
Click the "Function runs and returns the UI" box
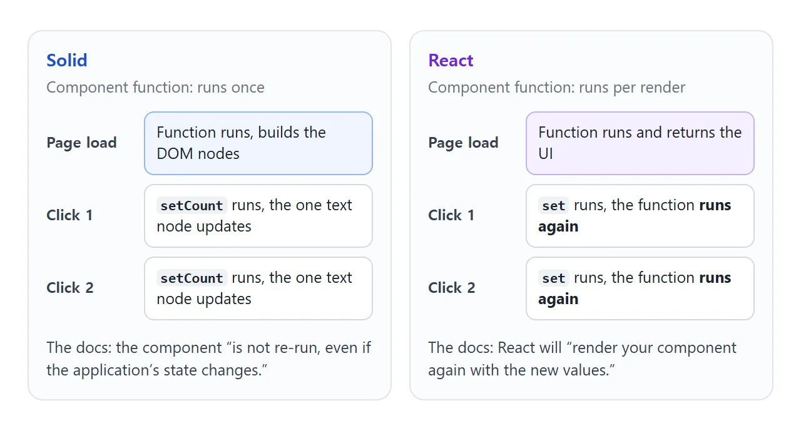click(640, 143)
